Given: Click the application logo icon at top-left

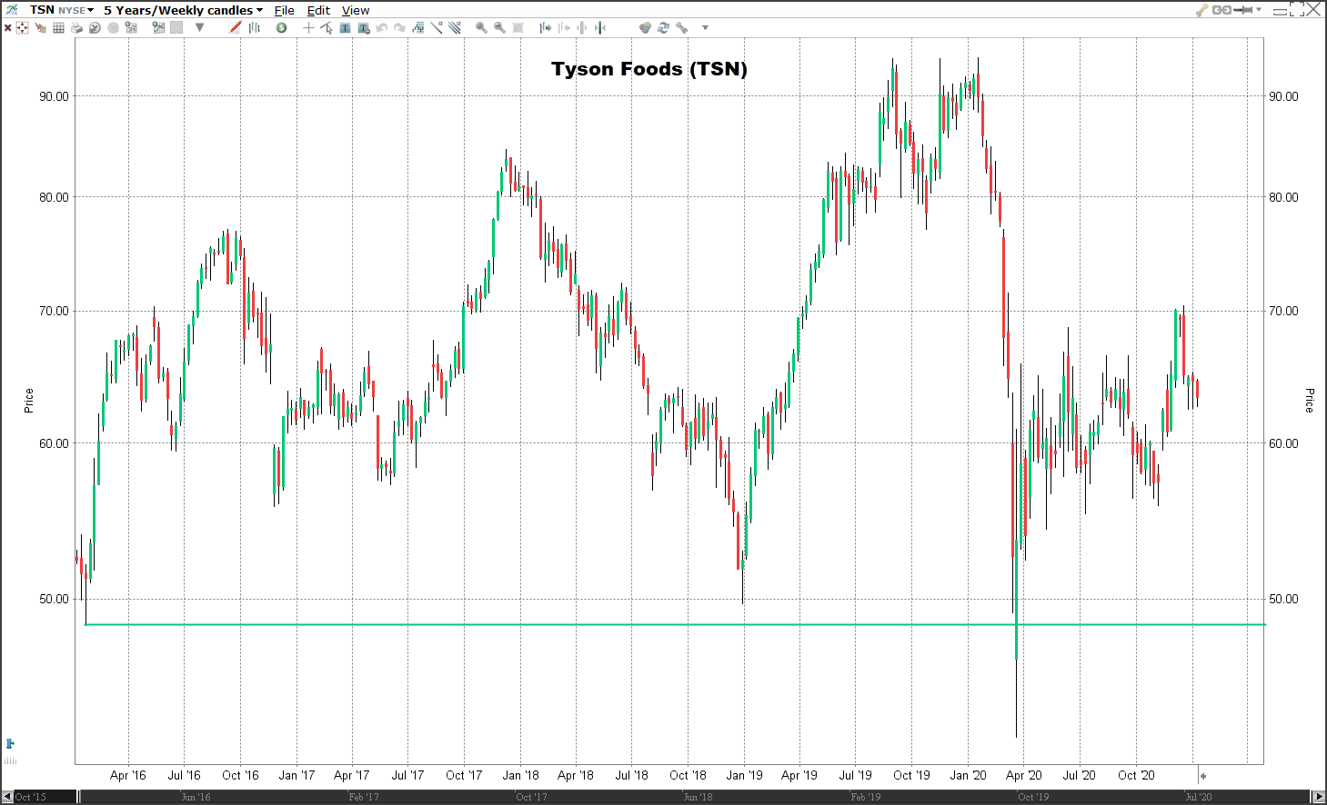Looking at the screenshot, I should (x=12, y=9).
